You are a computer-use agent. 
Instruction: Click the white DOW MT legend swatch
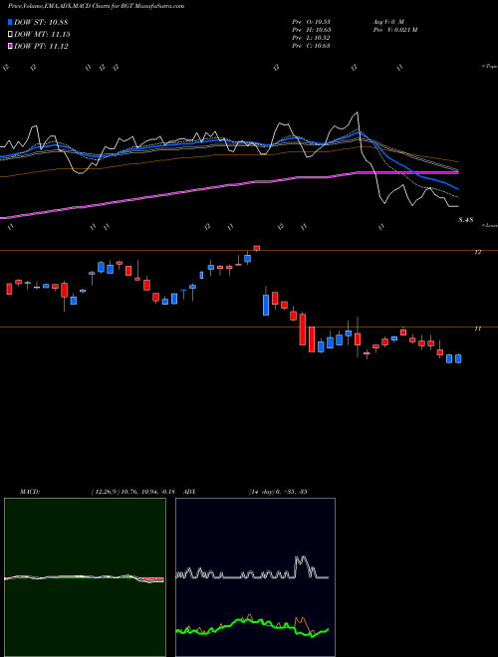coord(11,35)
